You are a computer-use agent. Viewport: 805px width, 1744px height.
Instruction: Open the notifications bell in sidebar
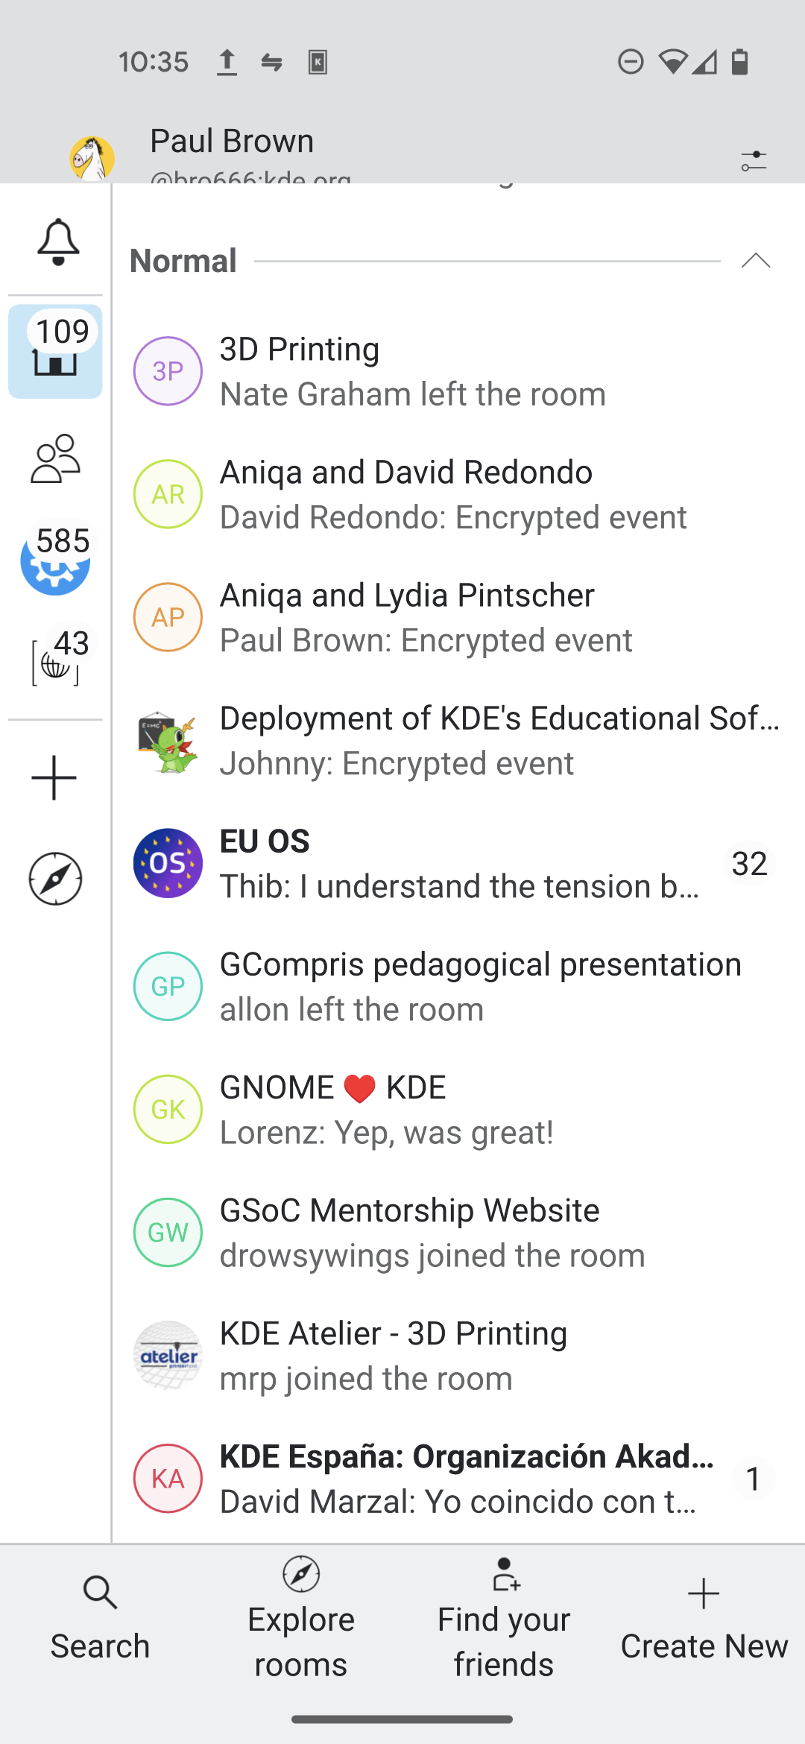pyautogui.click(x=57, y=241)
